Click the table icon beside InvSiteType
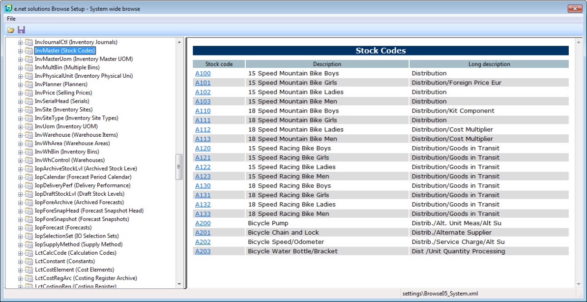 pos(29,118)
